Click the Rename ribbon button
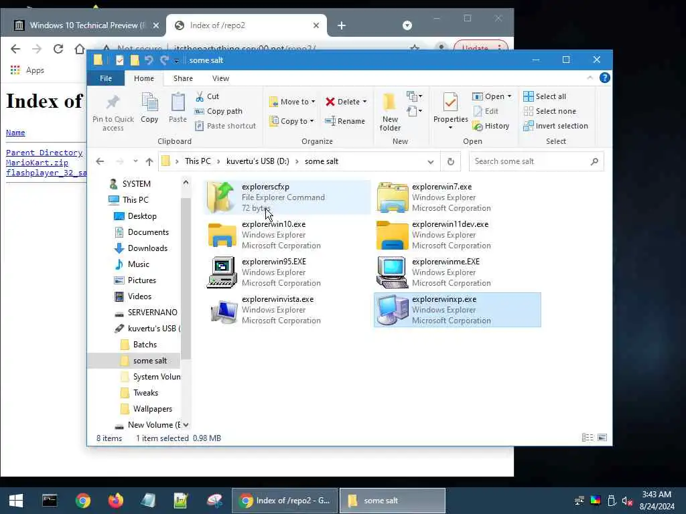 [x=345, y=121]
